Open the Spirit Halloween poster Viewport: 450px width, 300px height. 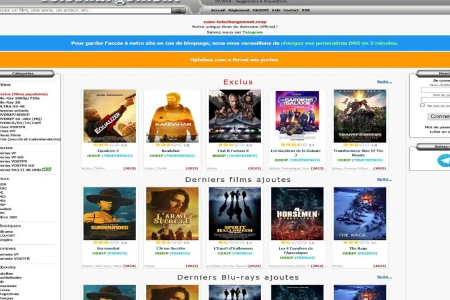pyautogui.click(x=235, y=214)
